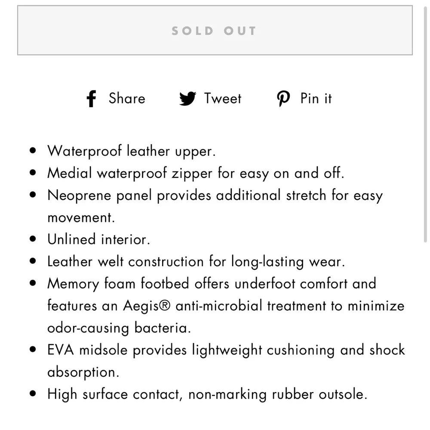Click the word movement in the list
Screen dimensions: 430x430
pyautogui.click(x=81, y=218)
